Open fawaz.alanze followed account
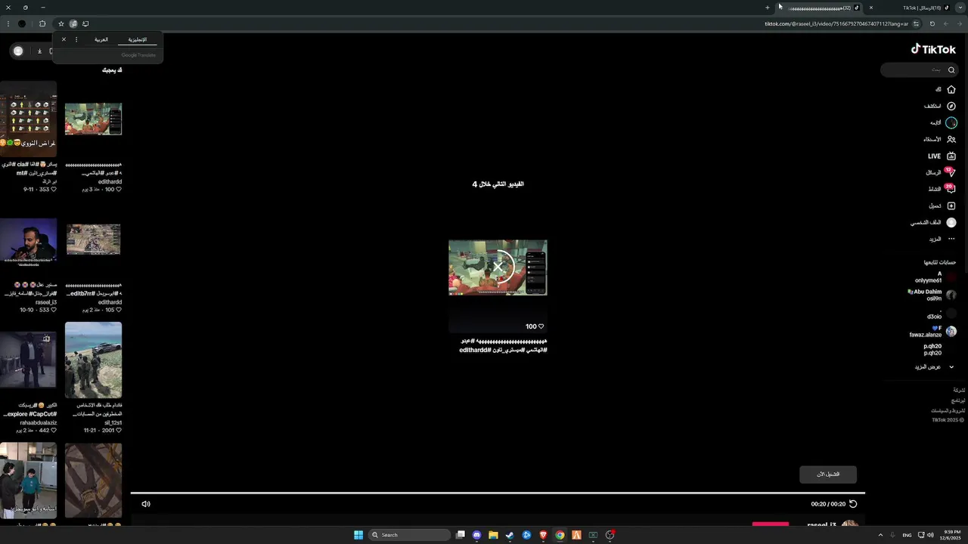 click(932, 331)
